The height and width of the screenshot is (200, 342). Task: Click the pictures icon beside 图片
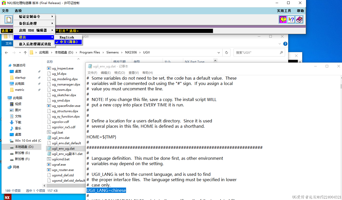(x=12, y=110)
